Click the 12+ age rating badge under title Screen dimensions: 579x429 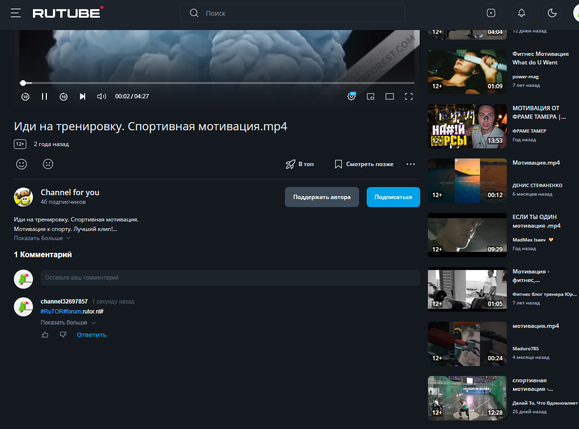click(20, 144)
